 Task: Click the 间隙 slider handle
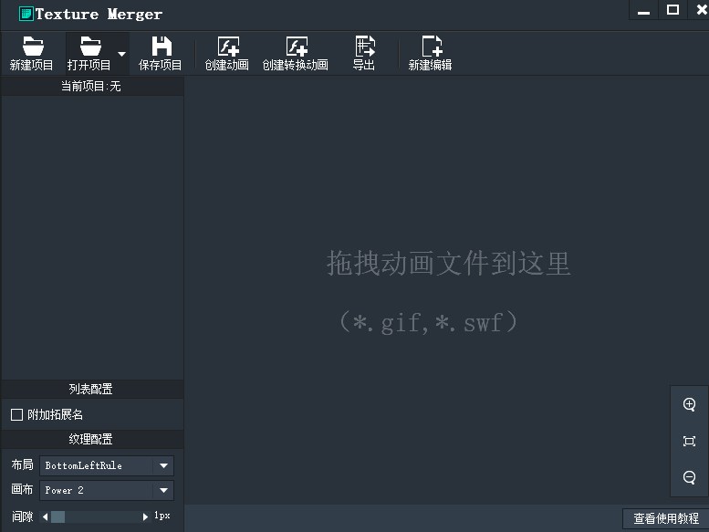[57, 516]
